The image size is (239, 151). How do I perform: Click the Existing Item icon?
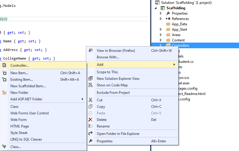point(4,80)
